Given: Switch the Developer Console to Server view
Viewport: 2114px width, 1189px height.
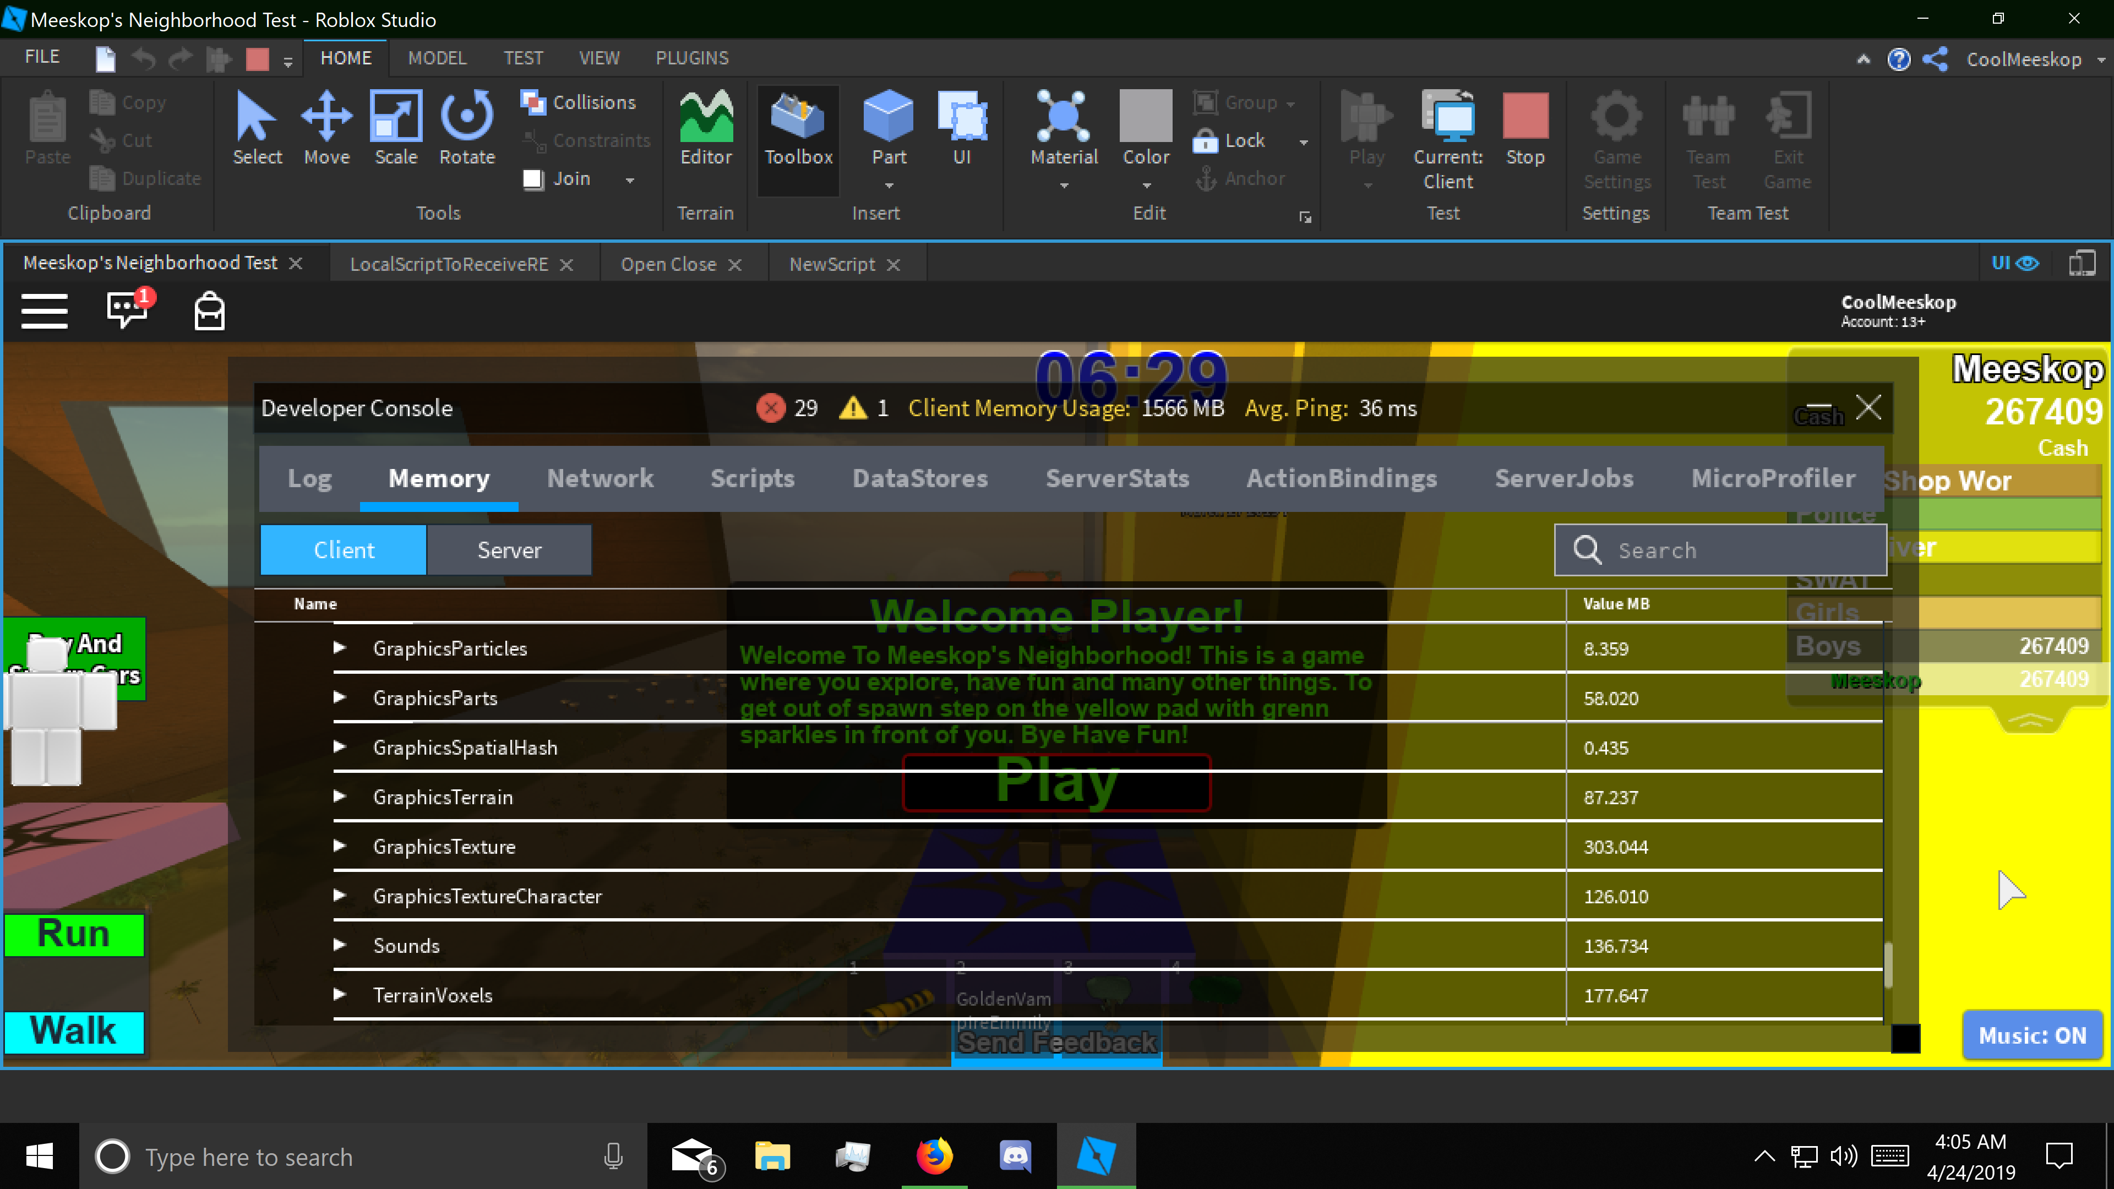Looking at the screenshot, I should [x=509, y=550].
